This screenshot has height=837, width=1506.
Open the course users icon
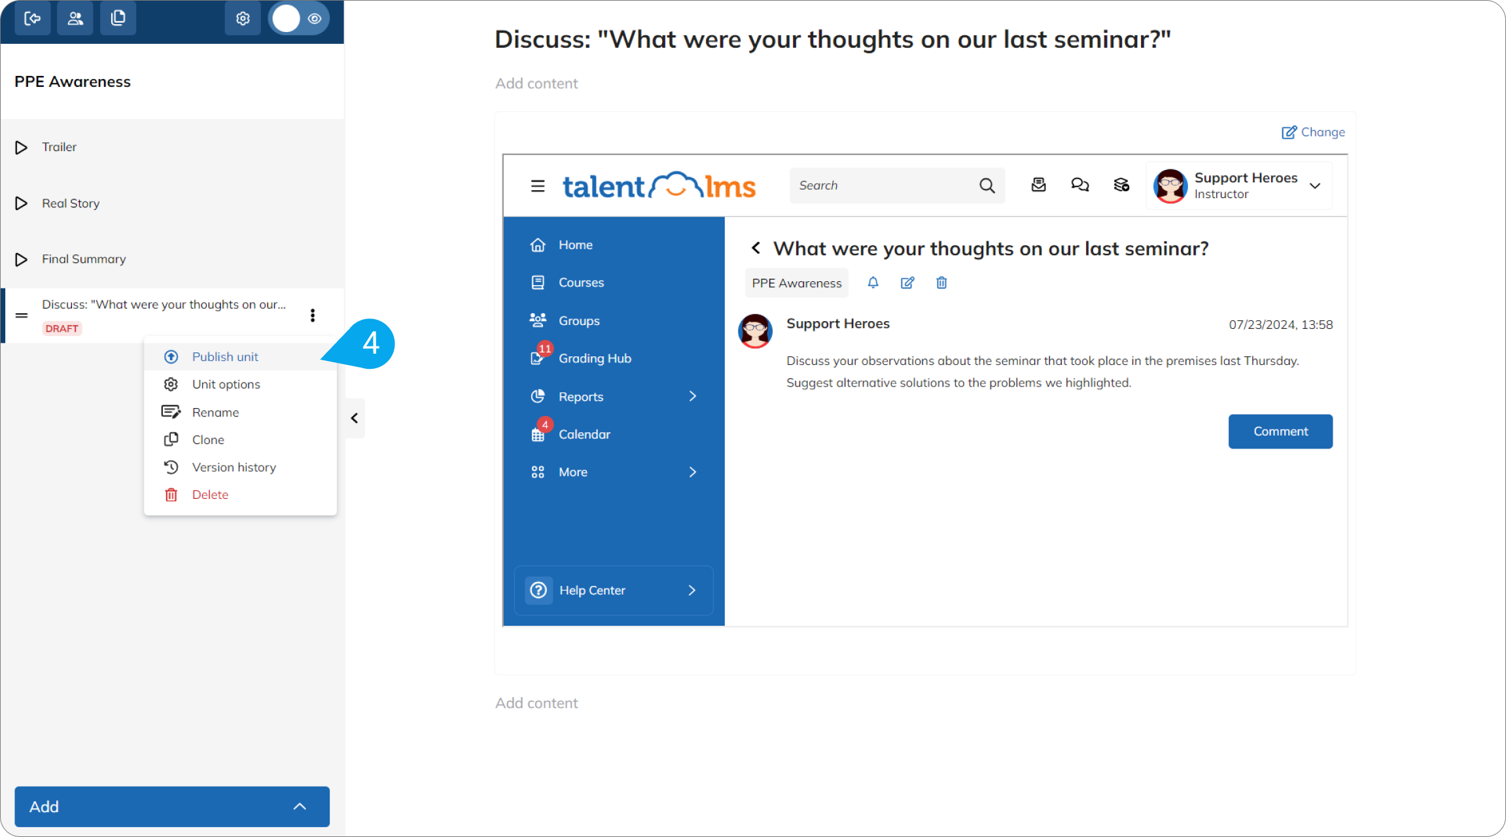click(75, 18)
